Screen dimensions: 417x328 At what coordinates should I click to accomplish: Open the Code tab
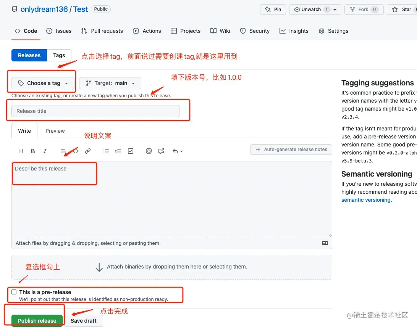tap(26, 31)
